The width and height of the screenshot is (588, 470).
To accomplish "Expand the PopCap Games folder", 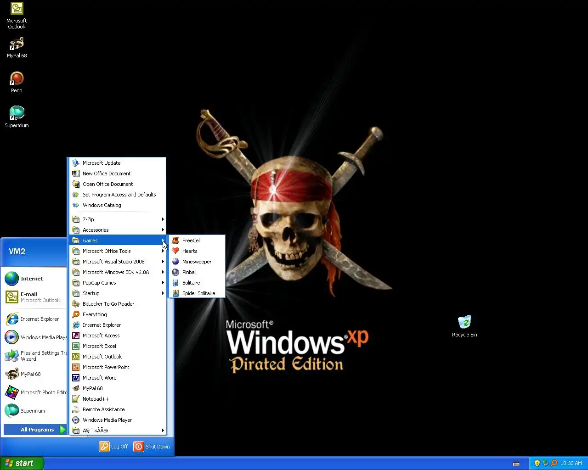I will click(x=118, y=283).
